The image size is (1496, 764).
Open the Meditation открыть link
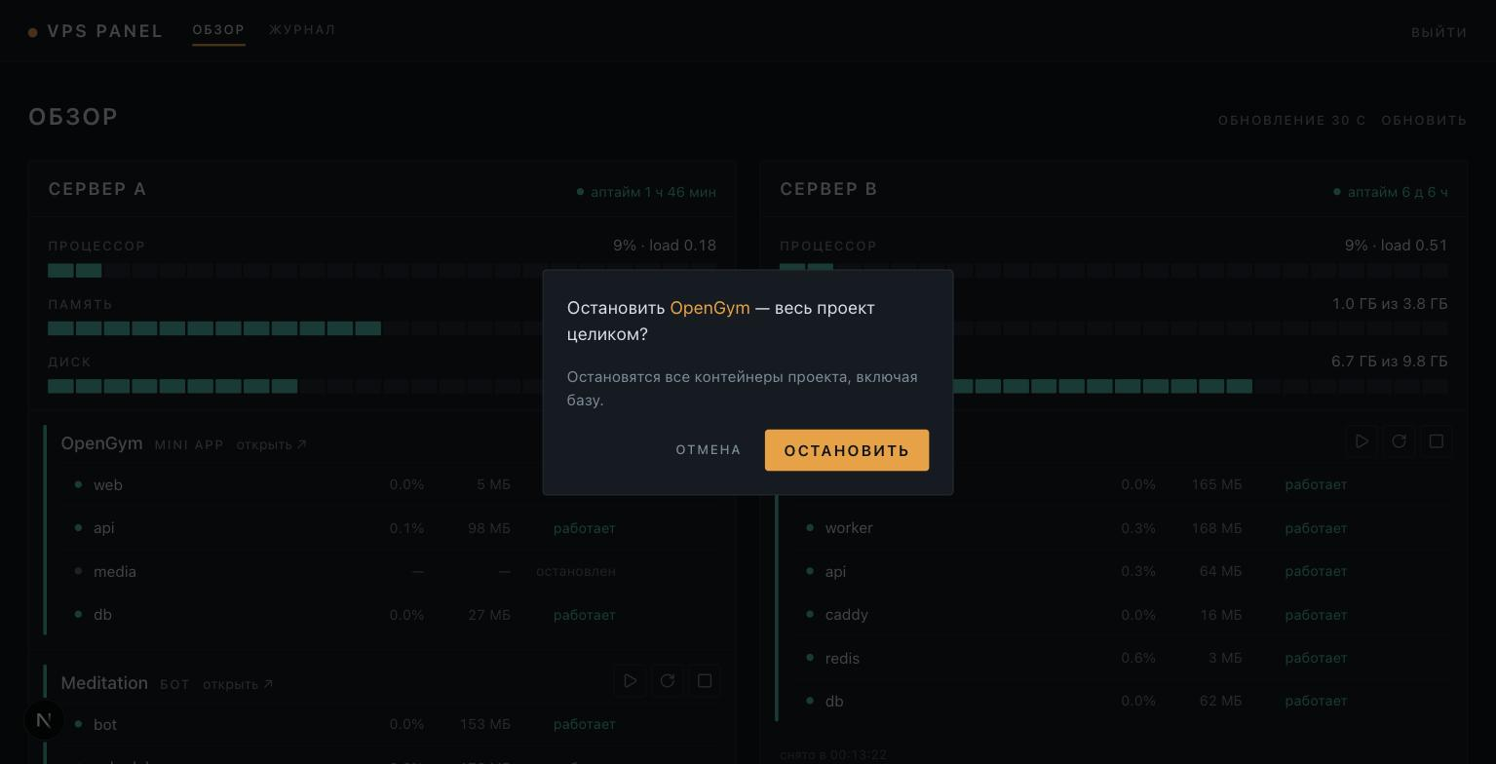pos(238,684)
